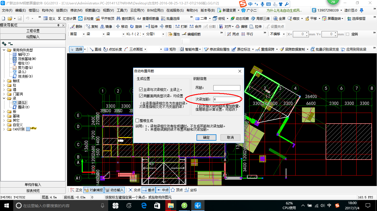Switch to 局部三维 partial 3D view
This screenshot has width=377, height=211.
click(260, 18)
